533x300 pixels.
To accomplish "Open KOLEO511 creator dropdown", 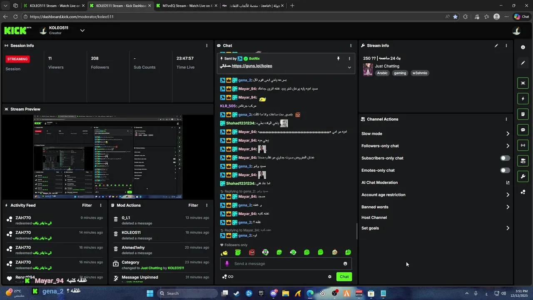I will coord(82,30).
